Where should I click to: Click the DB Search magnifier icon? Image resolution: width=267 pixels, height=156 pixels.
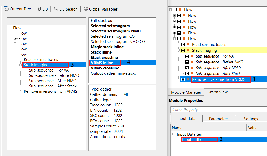(x=56, y=9)
